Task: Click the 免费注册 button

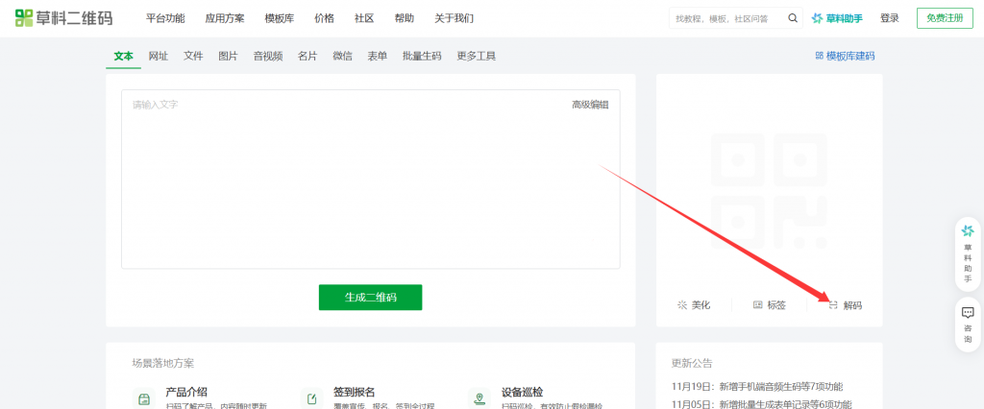Action: pos(945,18)
